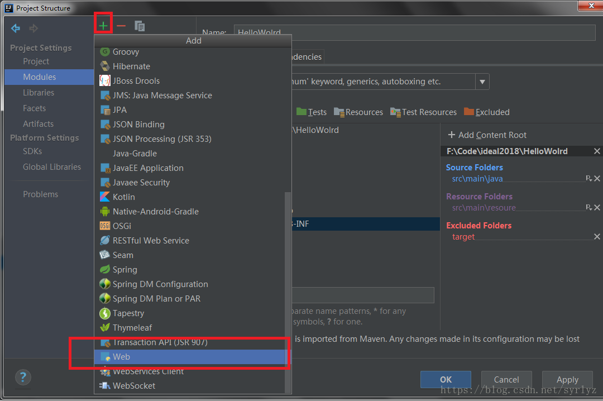Open Global Libraries in sidebar

point(52,167)
